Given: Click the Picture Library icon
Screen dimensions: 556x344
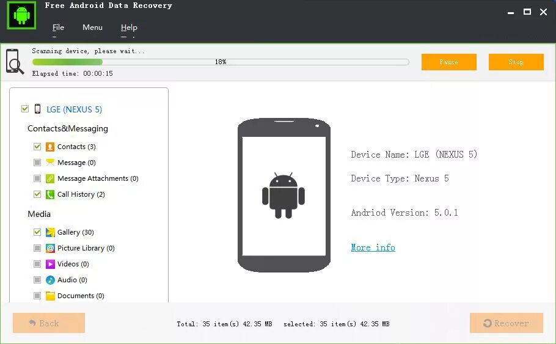Looking at the screenshot, I should 50,248.
